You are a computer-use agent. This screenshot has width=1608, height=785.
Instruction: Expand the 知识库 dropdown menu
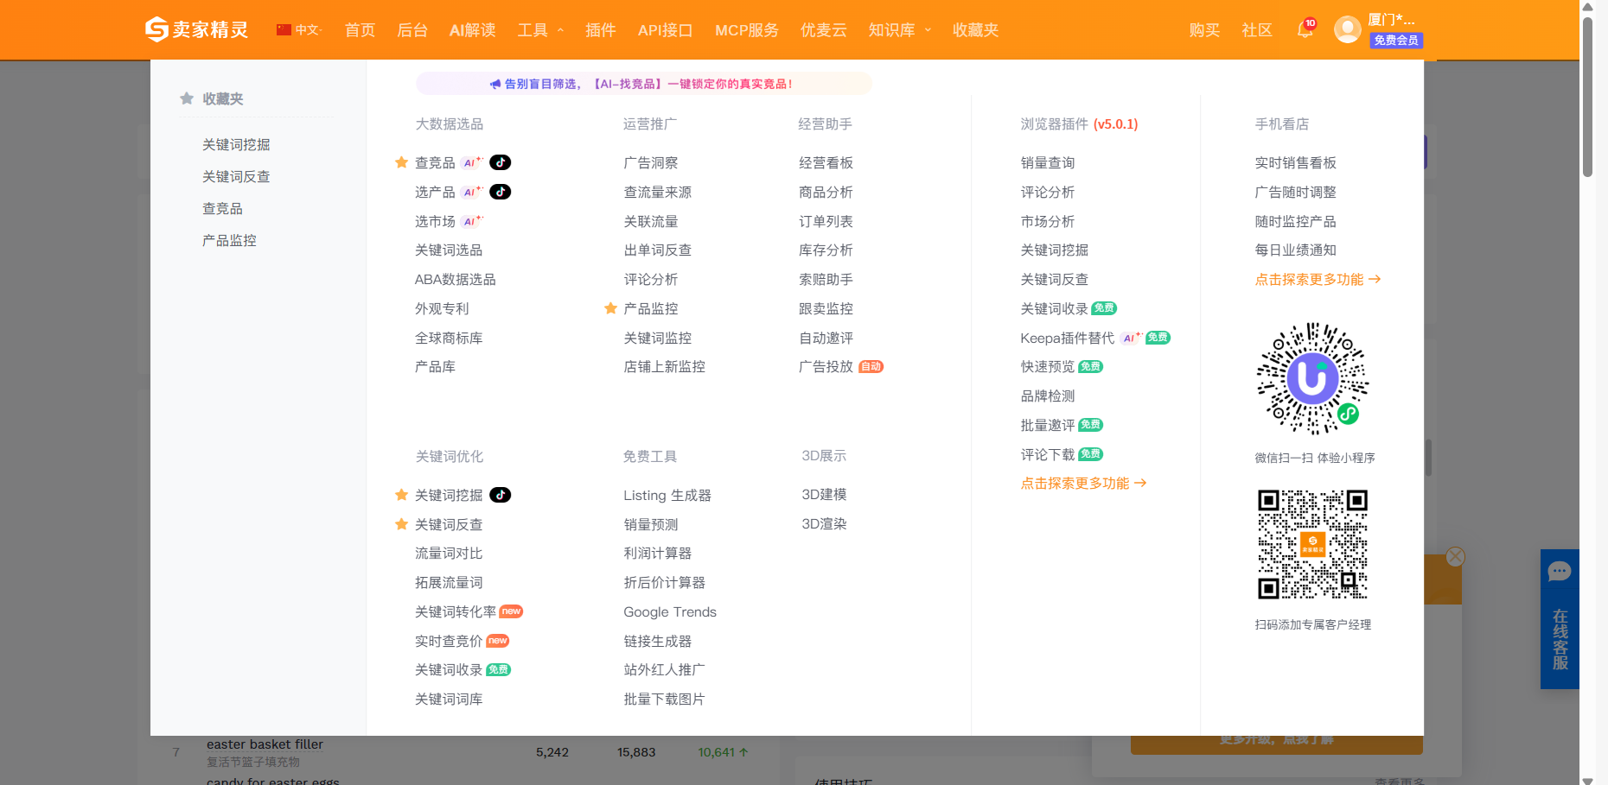[x=899, y=30]
